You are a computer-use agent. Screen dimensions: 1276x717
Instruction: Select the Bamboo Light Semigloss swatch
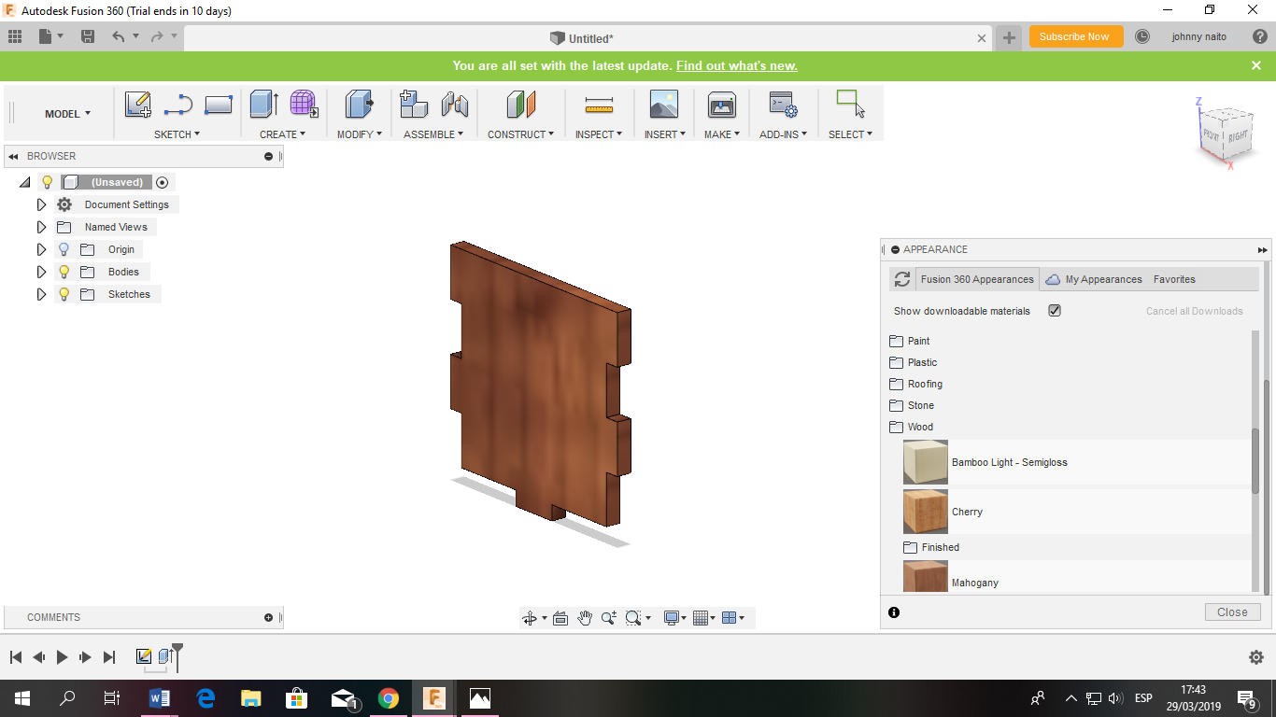(x=926, y=462)
